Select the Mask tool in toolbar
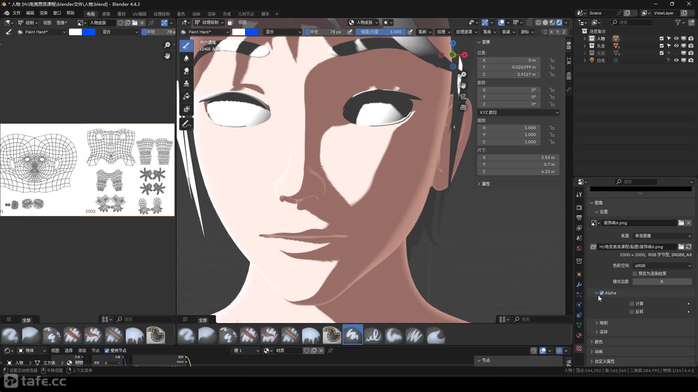The height and width of the screenshot is (392, 698). pyautogui.click(x=186, y=109)
